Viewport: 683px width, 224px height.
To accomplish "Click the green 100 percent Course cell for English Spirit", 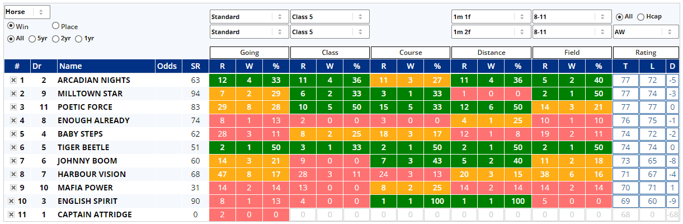I will tap(437, 201).
